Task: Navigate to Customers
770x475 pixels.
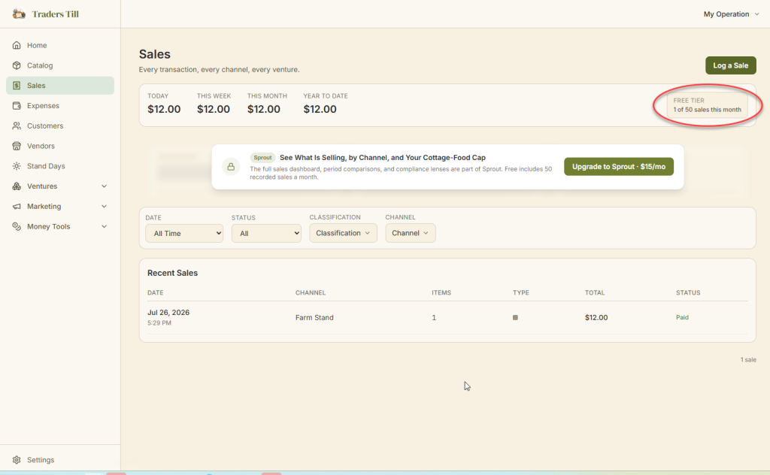Action: tap(60, 126)
